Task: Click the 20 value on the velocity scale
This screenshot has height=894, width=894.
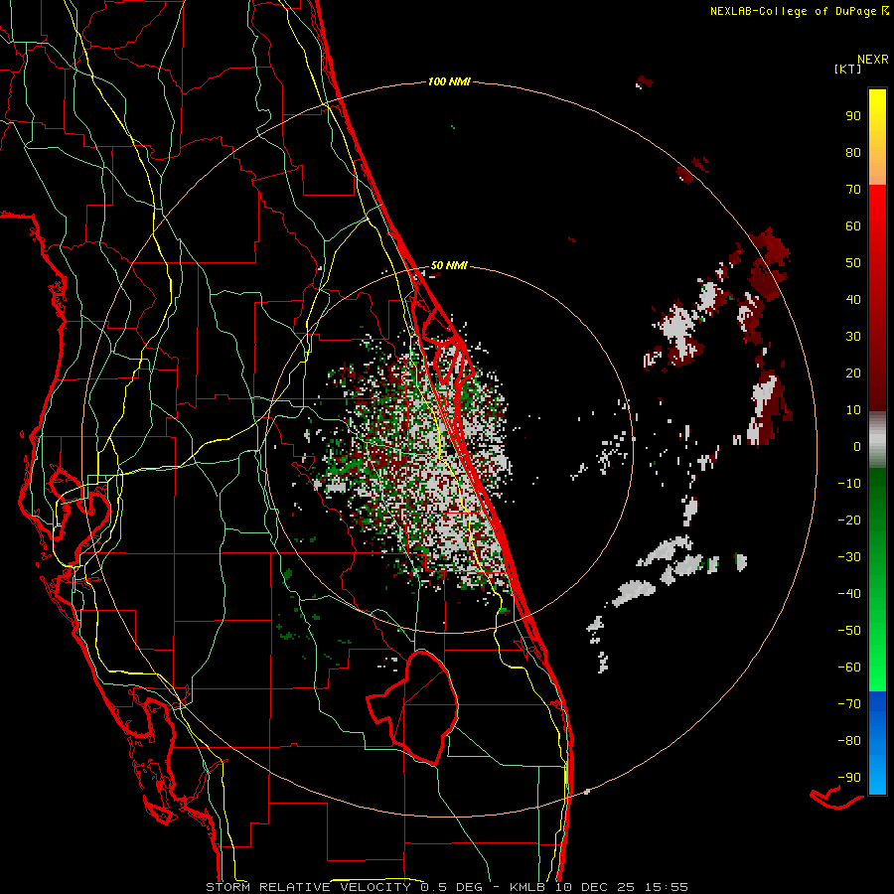Action: point(853,372)
